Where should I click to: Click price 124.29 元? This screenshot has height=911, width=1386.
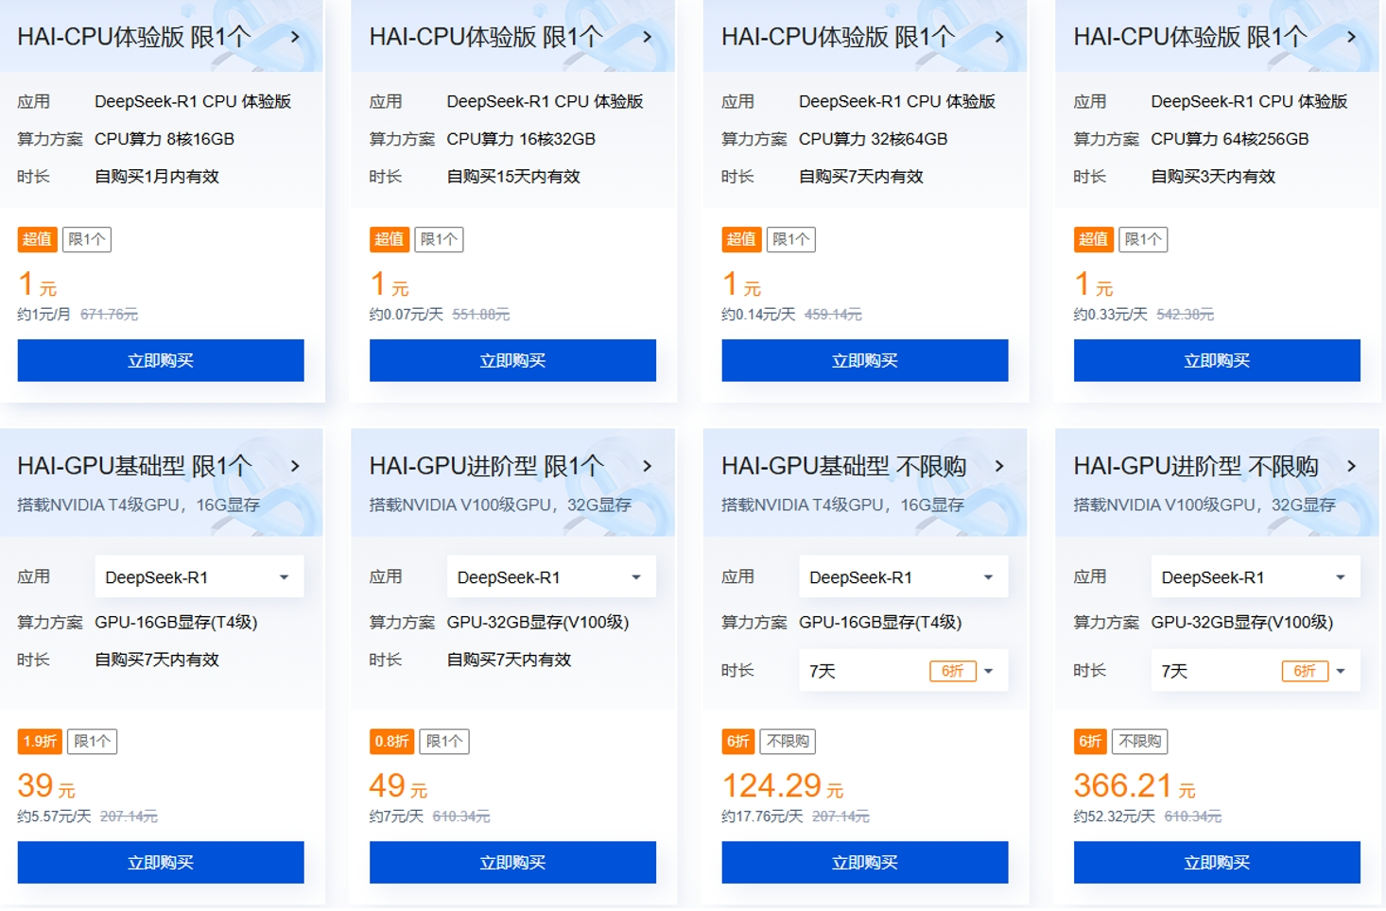coord(783,786)
